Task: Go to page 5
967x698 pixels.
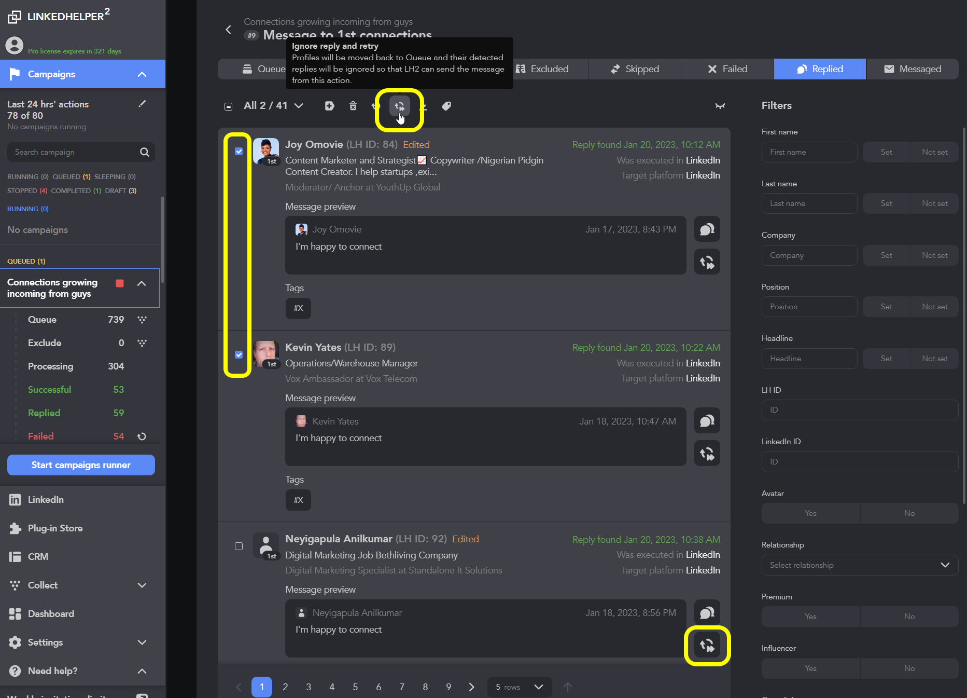Action: (355, 687)
